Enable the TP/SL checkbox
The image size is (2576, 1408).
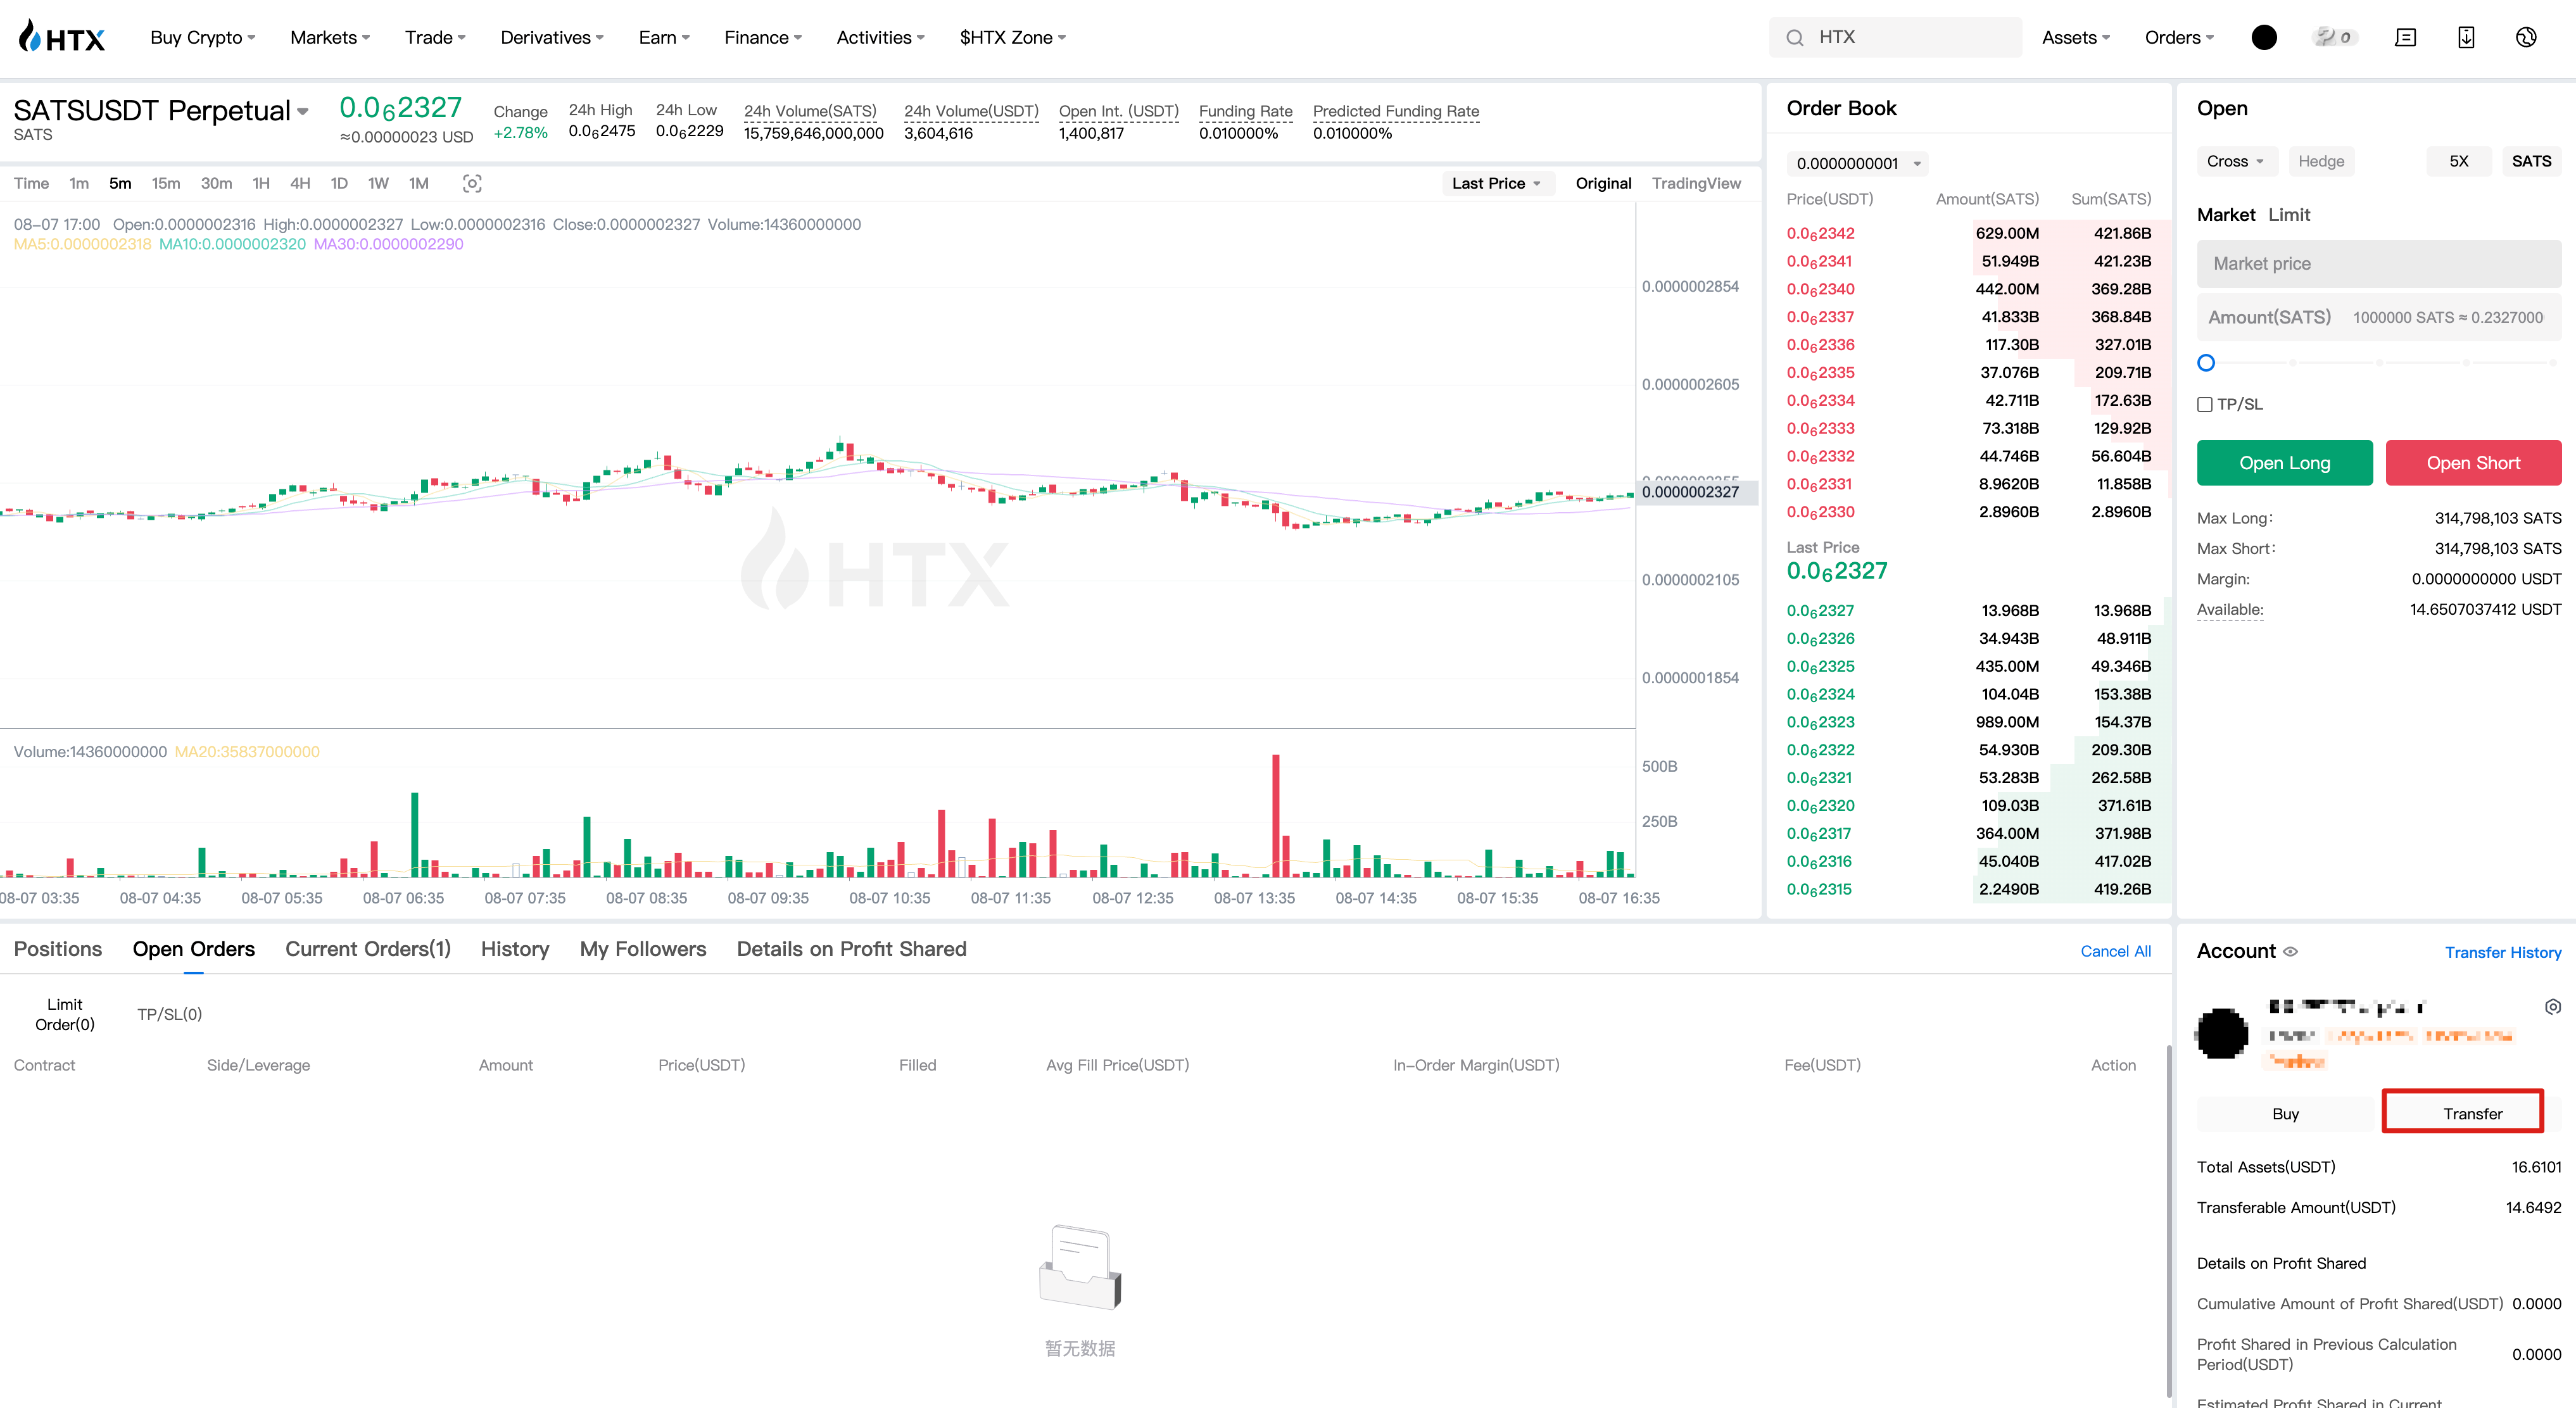coord(2204,404)
